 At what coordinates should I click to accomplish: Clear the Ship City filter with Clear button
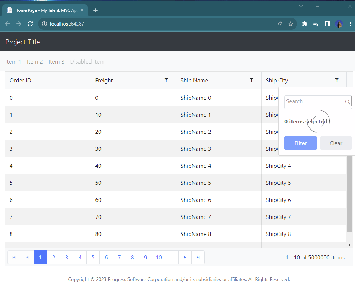(335, 143)
